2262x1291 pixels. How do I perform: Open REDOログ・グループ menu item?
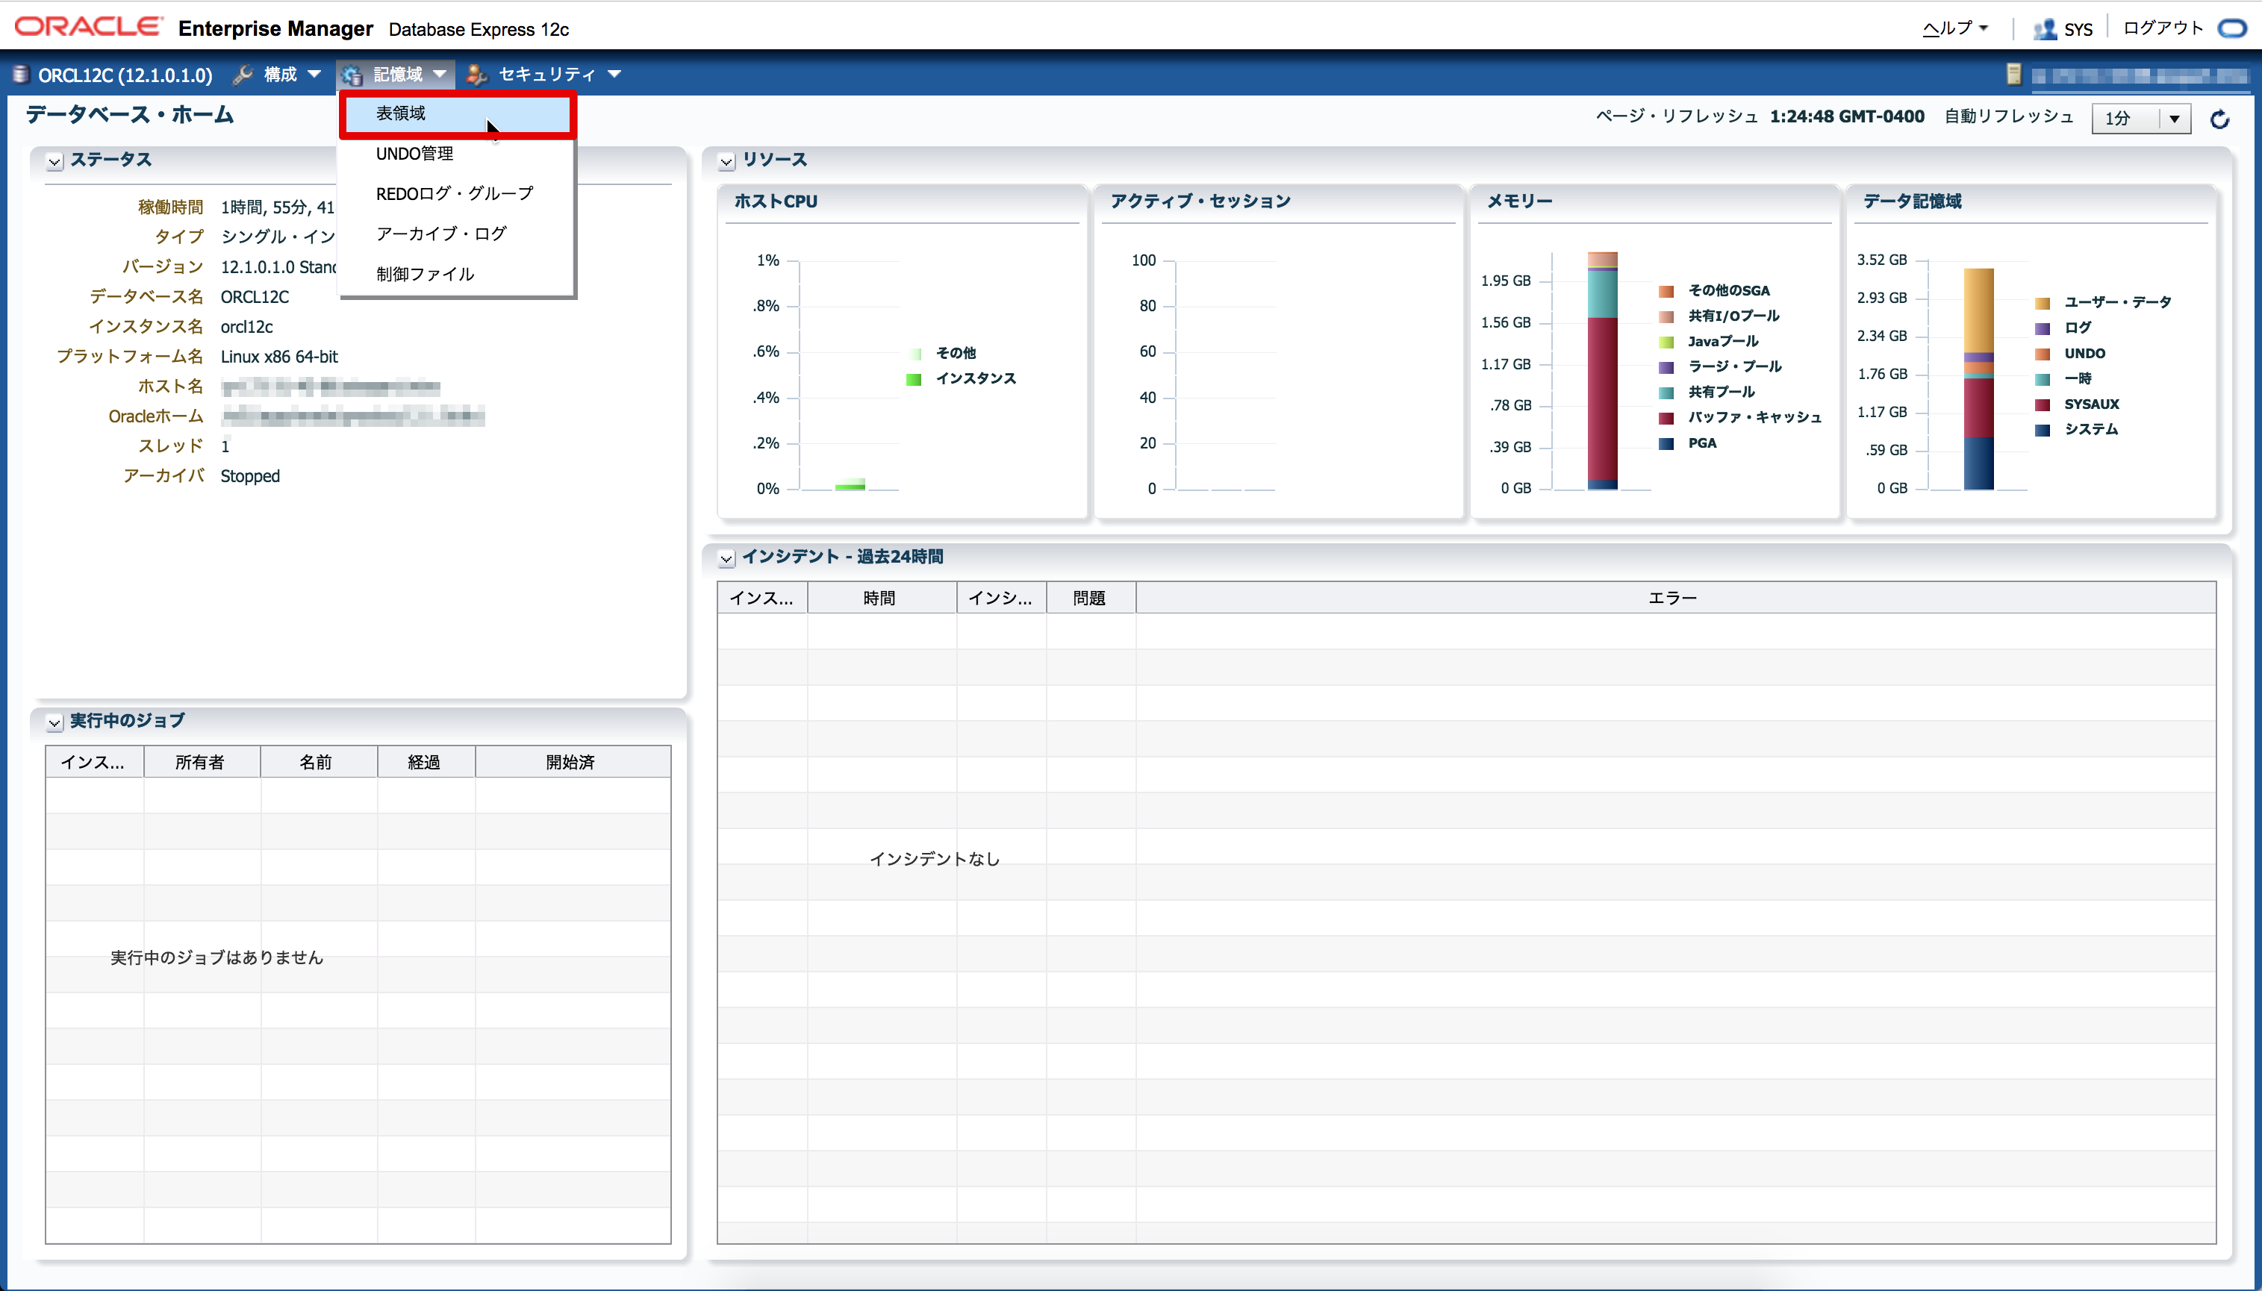[454, 193]
